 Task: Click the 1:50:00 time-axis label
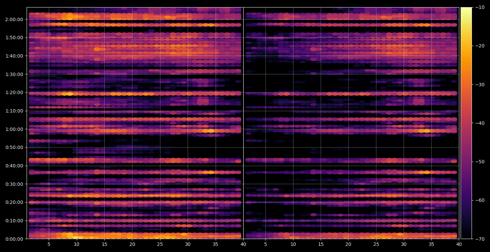click(x=14, y=38)
